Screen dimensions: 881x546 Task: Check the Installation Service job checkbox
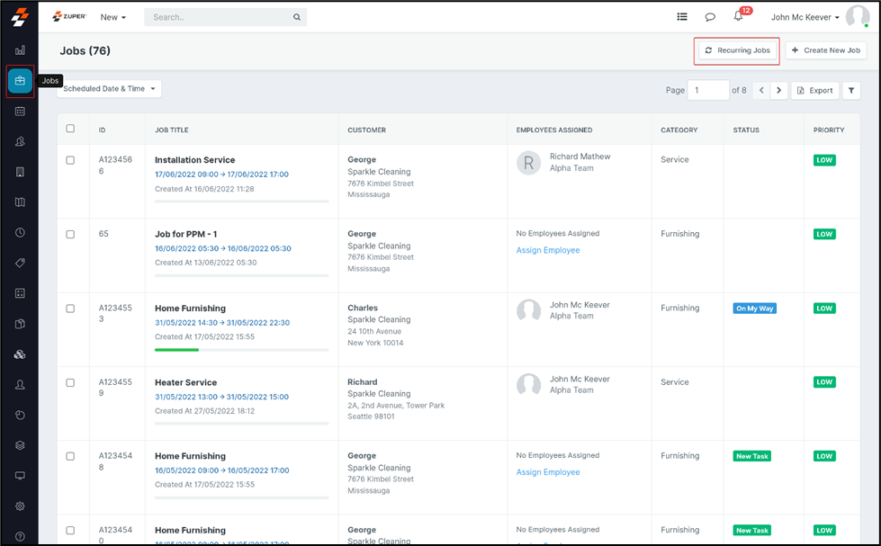tap(71, 160)
